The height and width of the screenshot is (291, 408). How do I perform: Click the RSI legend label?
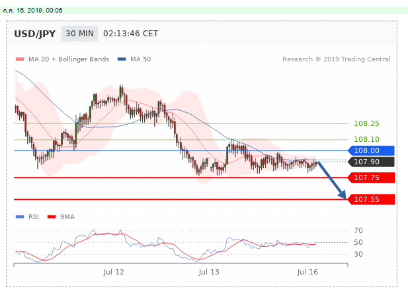34,216
